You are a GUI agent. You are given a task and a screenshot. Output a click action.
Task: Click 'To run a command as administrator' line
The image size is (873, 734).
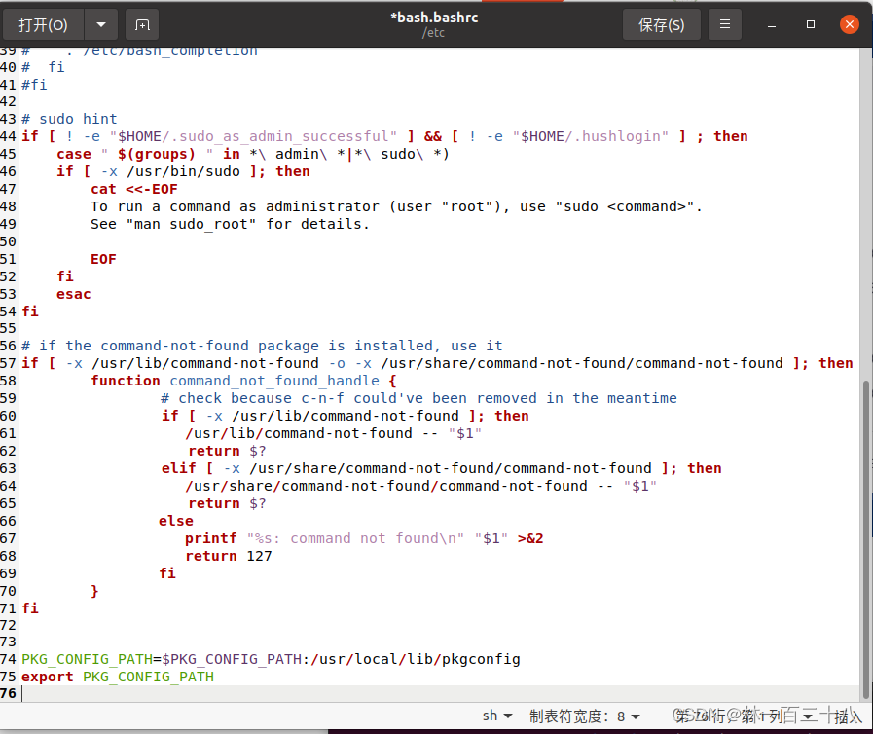point(396,206)
